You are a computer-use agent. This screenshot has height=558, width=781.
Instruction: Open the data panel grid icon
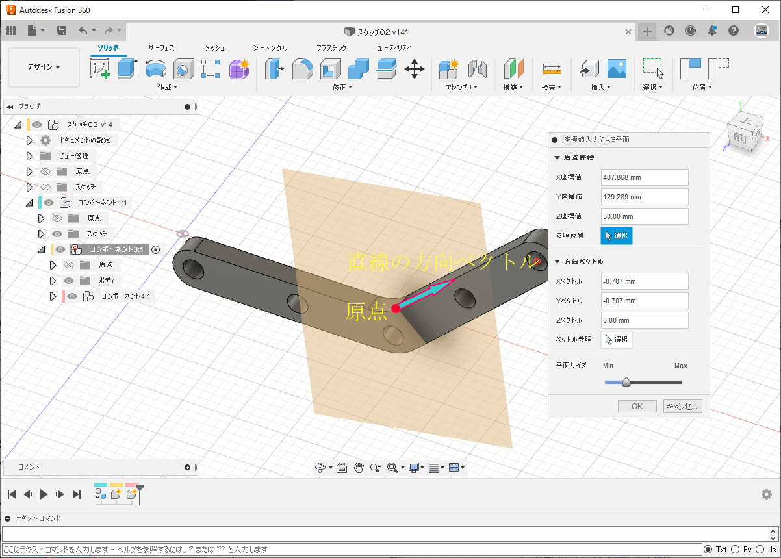(x=11, y=31)
